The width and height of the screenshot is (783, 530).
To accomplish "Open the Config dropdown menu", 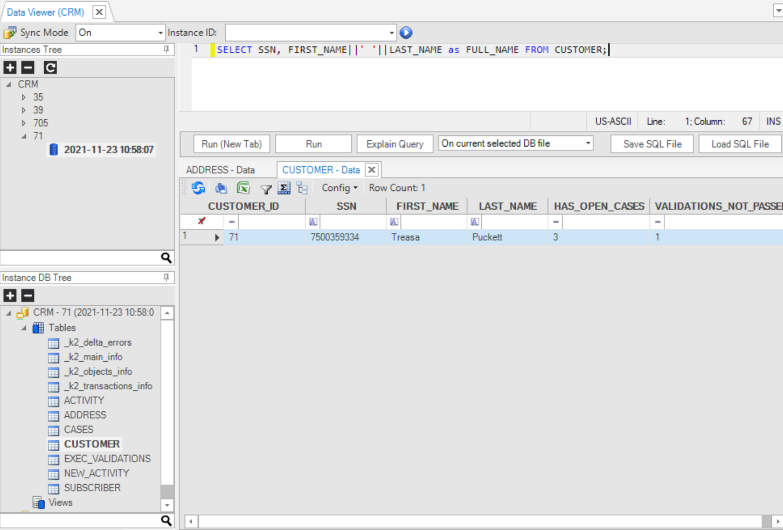I will click(339, 188).
